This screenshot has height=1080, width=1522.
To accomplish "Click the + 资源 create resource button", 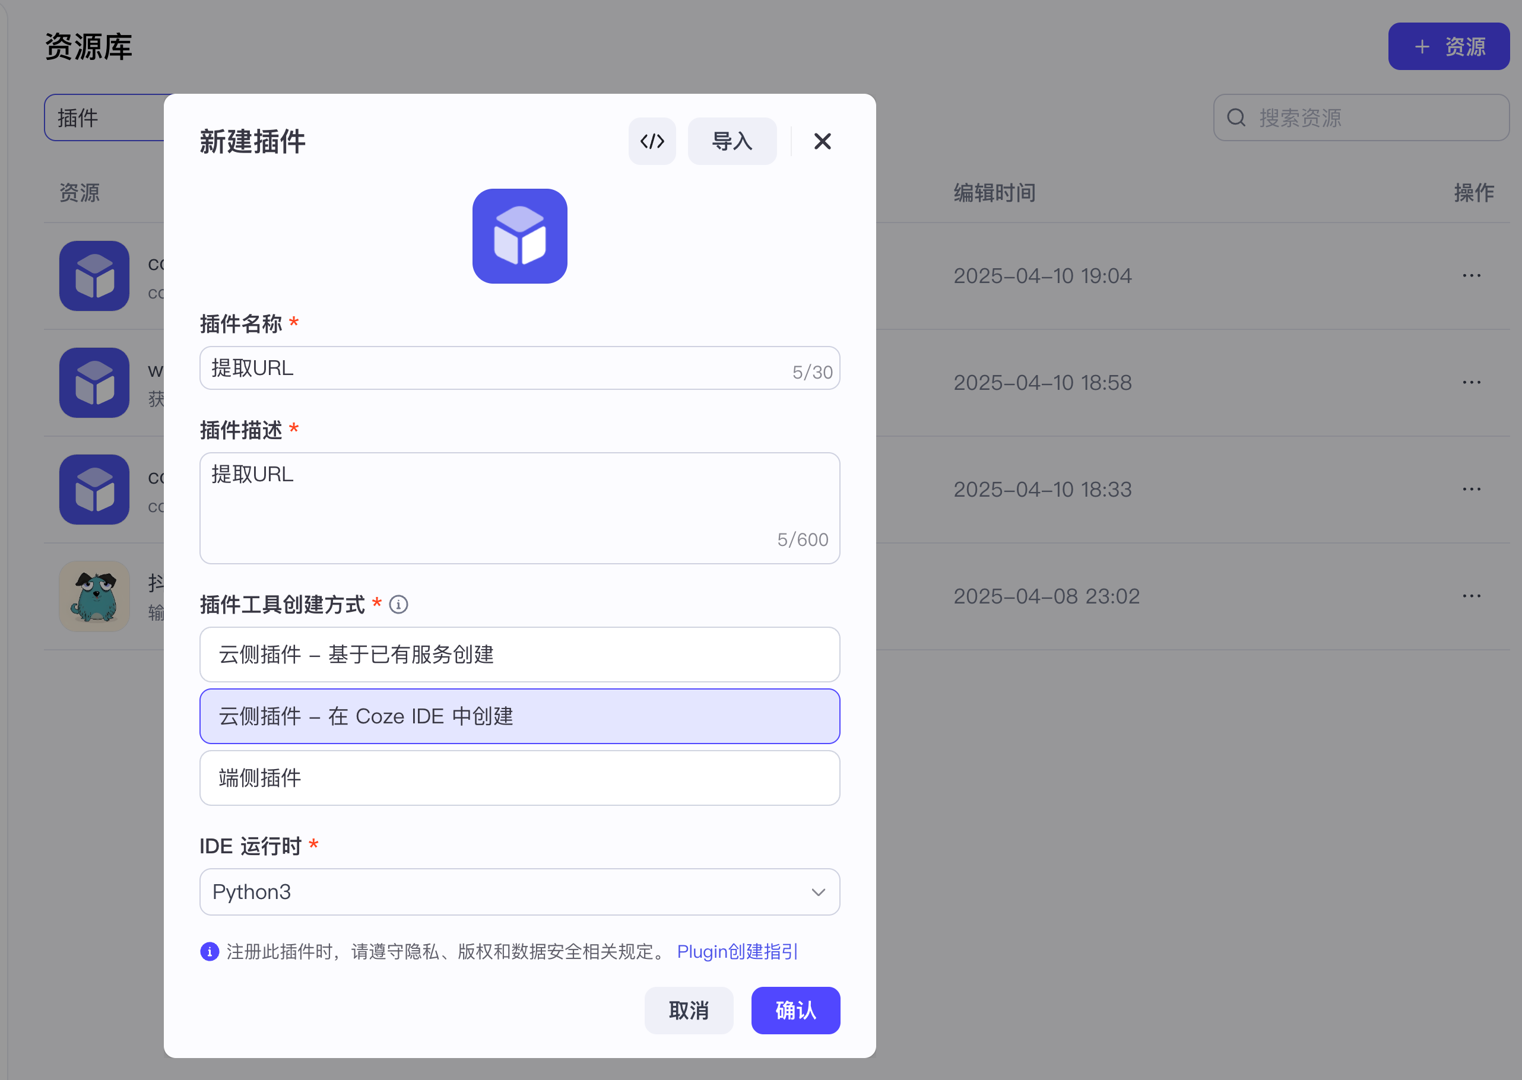I will coord(1448,46).
